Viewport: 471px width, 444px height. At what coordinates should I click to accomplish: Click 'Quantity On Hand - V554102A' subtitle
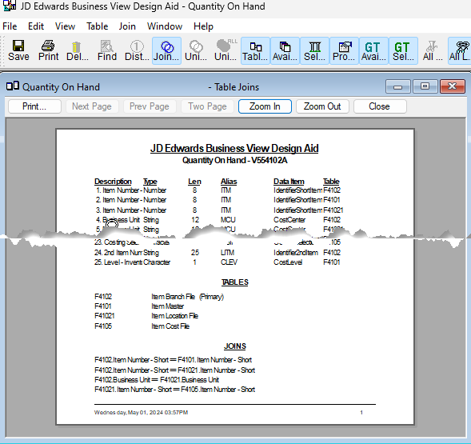[235, 160]
